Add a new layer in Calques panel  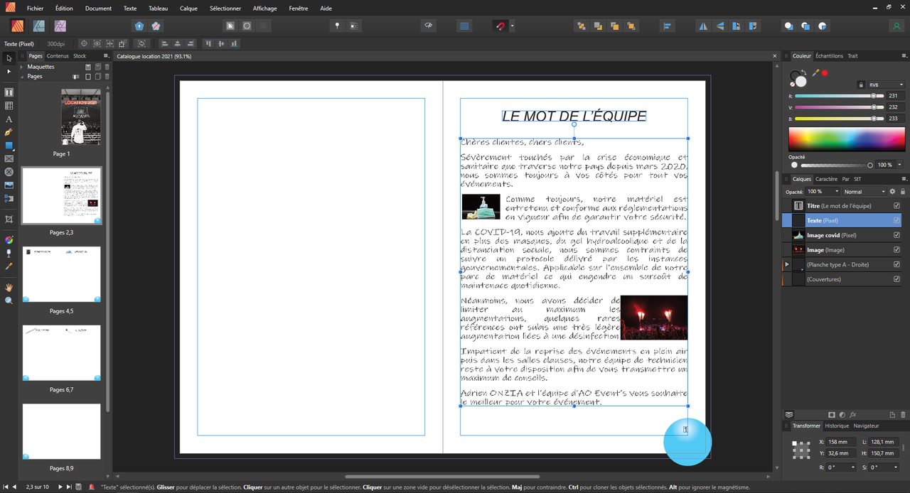892,415
